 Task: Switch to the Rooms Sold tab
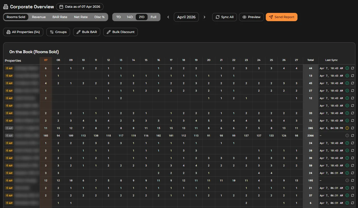tap(16, 17)
